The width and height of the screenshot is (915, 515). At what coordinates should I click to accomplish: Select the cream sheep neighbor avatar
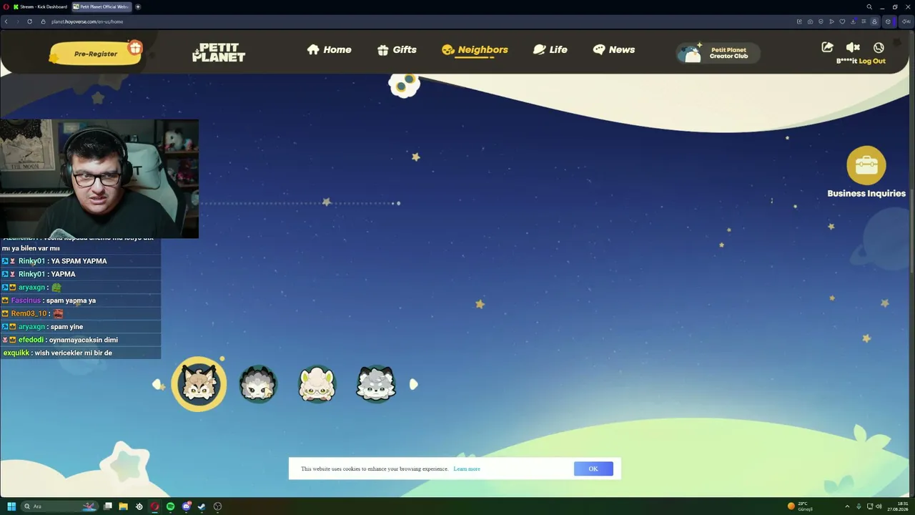[317, 384]
